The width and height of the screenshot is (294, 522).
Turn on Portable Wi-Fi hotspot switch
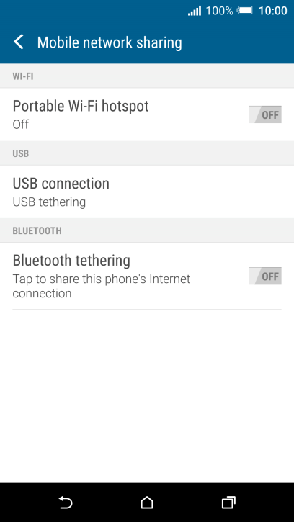click(x=265, y=114)
